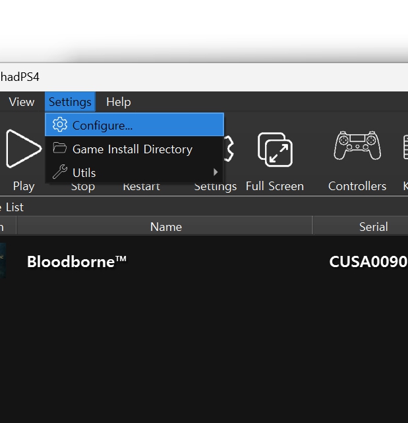Click the Play toolbar icon
The height and width of the screenshot is (423, 408).
(x=24, y=149)
